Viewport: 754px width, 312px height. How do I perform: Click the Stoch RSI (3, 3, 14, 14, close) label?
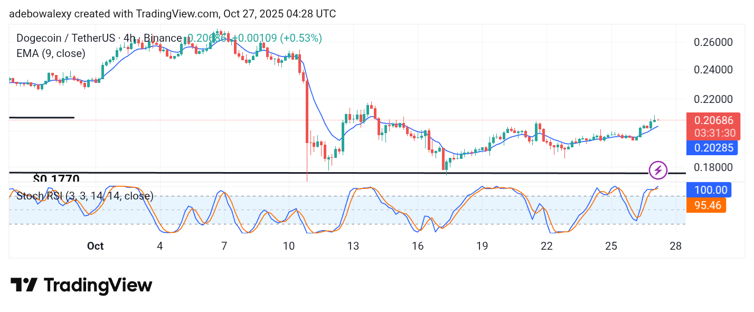point(85,196)
